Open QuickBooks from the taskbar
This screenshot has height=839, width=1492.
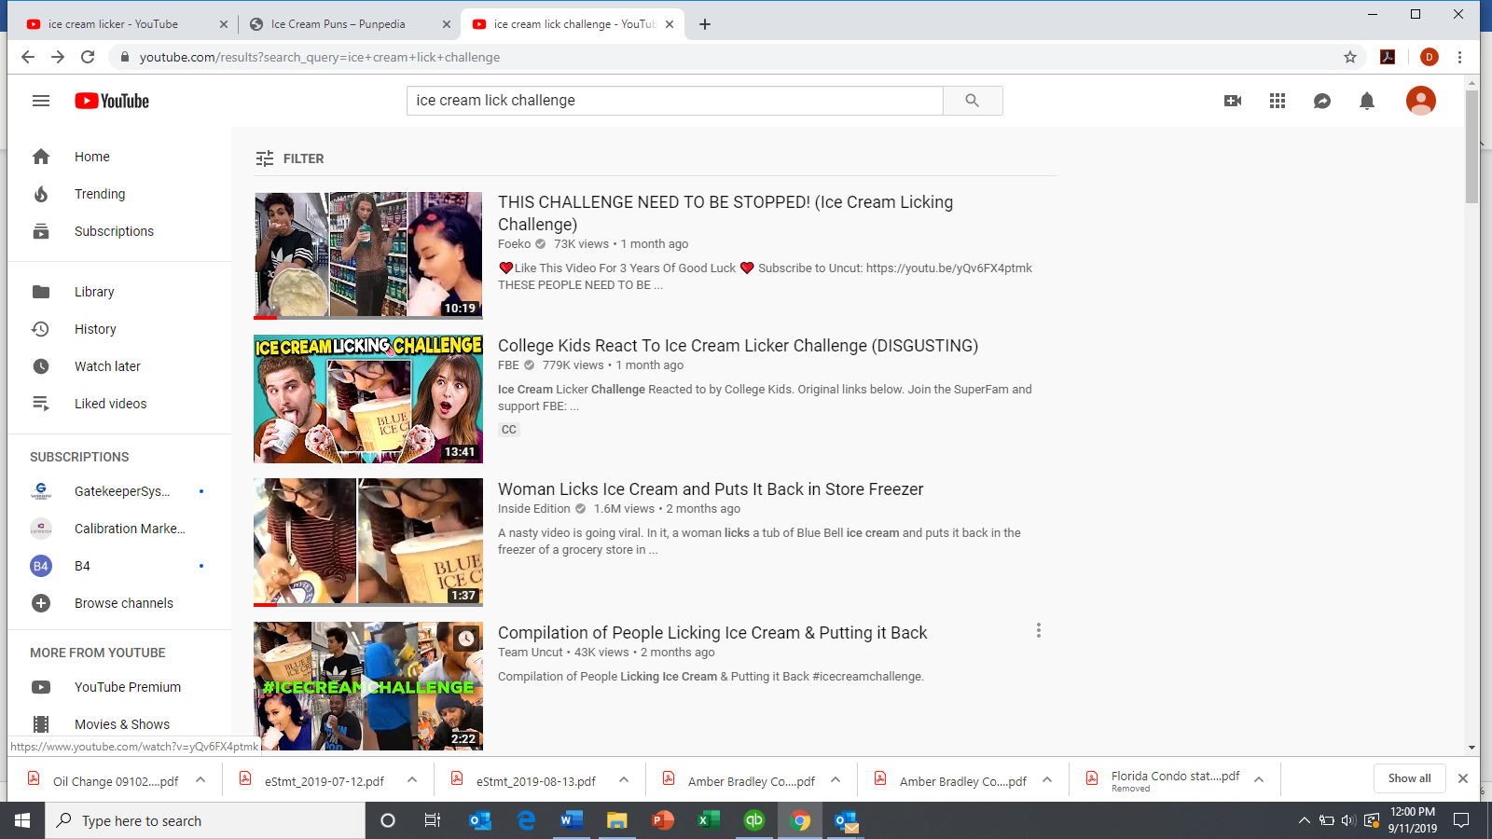tap(753, 820)
